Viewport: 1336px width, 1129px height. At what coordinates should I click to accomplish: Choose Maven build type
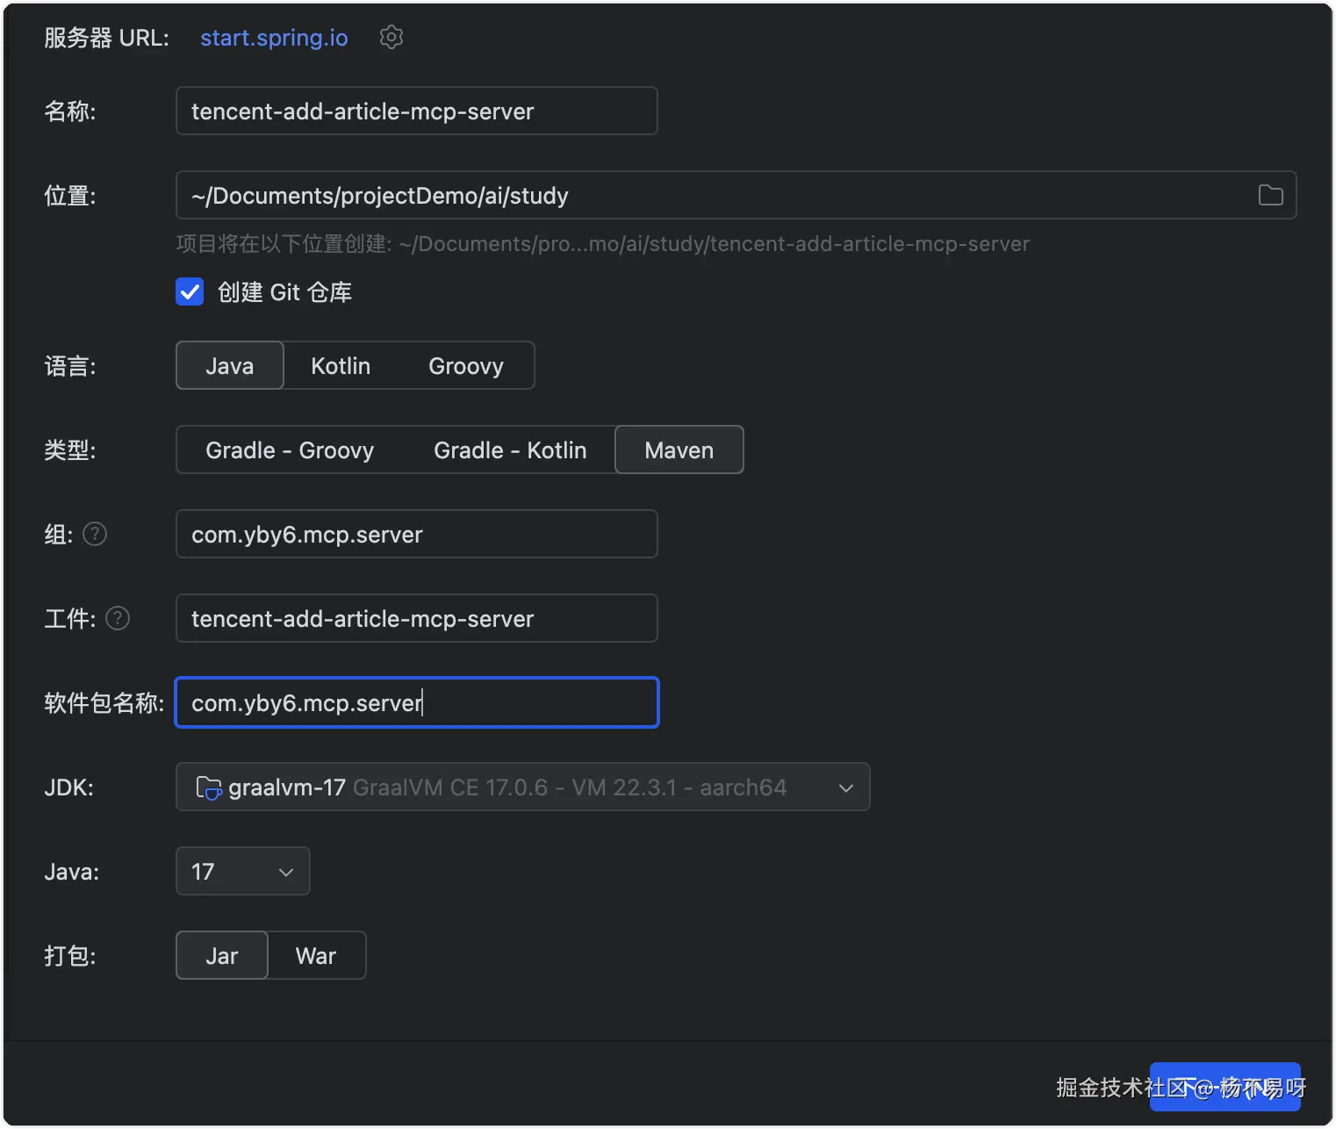(679, 449)
